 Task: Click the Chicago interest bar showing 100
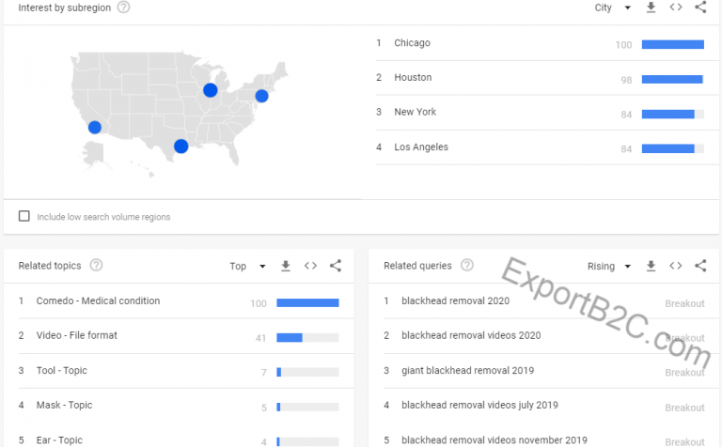(x=673, y=44)
